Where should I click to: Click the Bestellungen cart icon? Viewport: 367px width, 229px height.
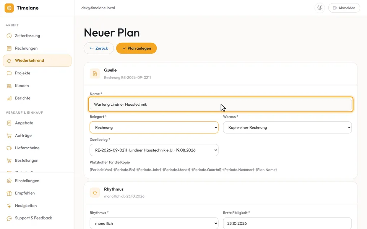pyautogui.click(x=9, y=161)
